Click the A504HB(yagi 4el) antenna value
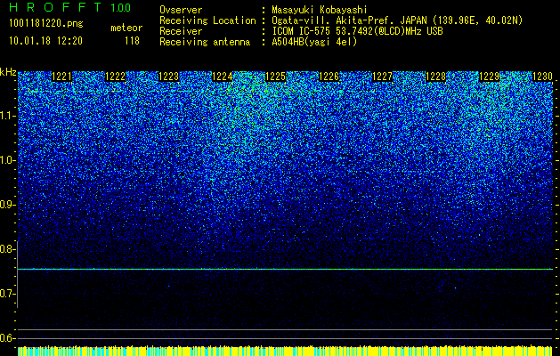Viewport: 560px width, 356px height. tap(314, 42)
